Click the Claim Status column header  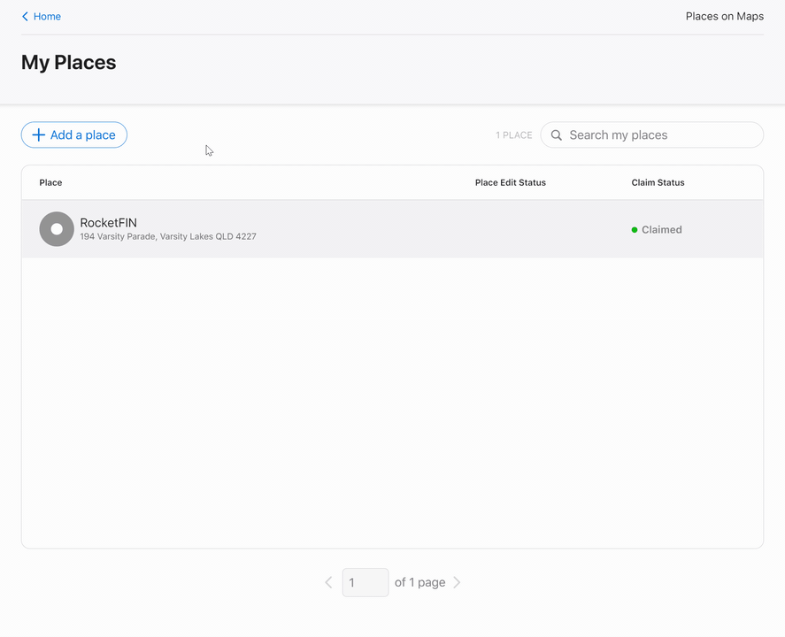(x=658, y=182)
